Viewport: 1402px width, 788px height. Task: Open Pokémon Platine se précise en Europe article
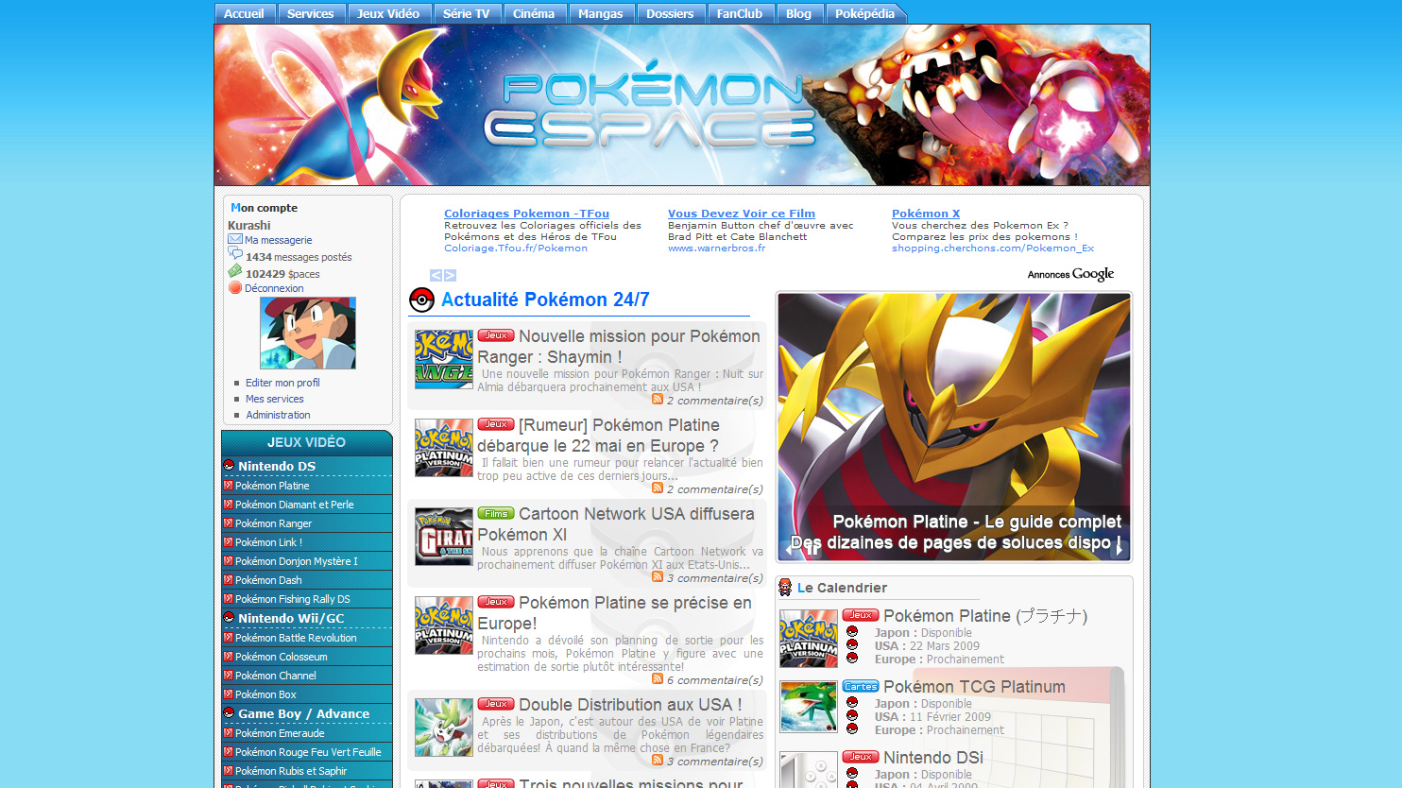coord(615,613)
